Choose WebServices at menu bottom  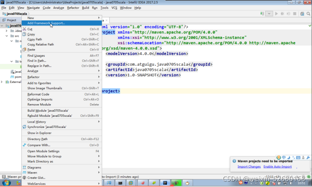coord(62,183)
